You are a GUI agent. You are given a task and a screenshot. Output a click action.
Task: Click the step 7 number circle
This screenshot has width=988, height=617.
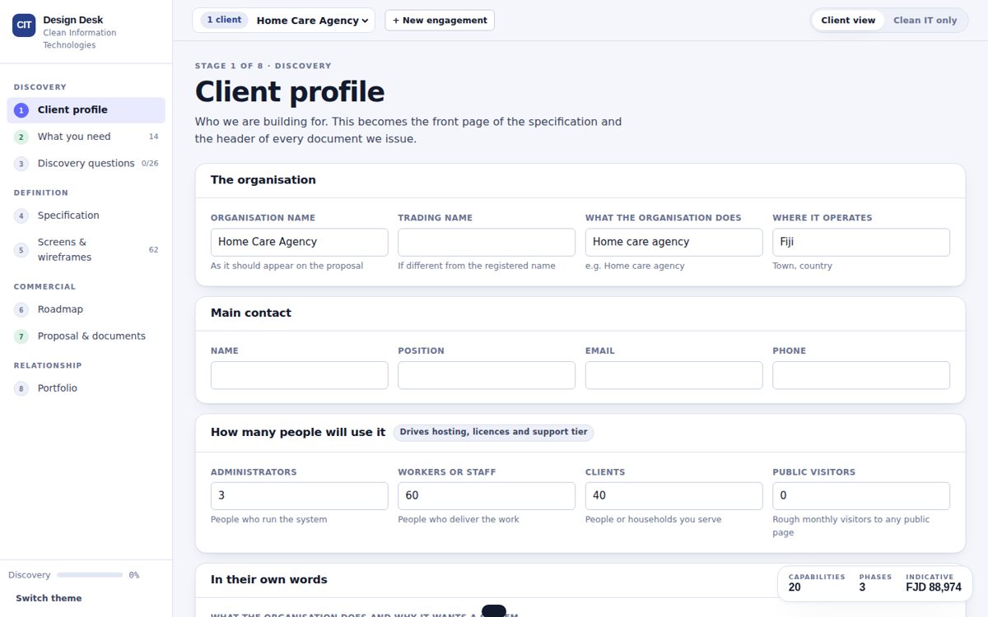pyautogui.click(x=21, y=336)
